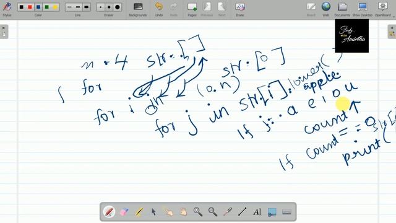The image size is (396, 223).
Task: Select the Pen tool in the stylus palette
Action: pyautogui.click(x=109, y=212)
